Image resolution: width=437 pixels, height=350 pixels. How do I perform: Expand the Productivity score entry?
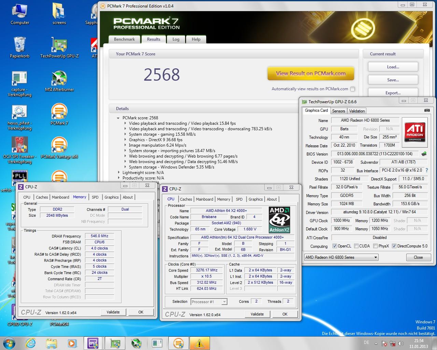[119, 178]
